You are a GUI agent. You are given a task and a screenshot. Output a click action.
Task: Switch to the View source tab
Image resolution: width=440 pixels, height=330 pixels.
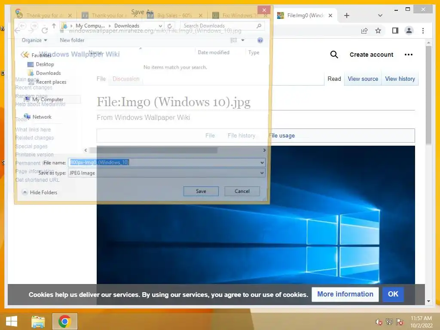[363, 79]
